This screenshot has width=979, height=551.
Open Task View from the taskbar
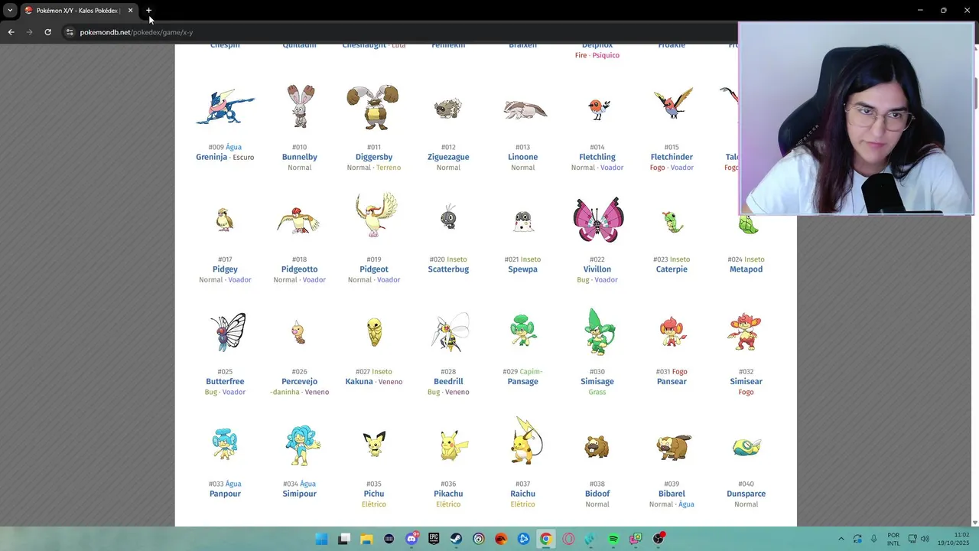(x=344, y=539)
